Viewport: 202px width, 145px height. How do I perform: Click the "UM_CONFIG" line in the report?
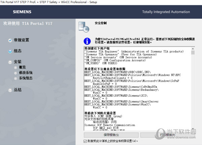115,61
